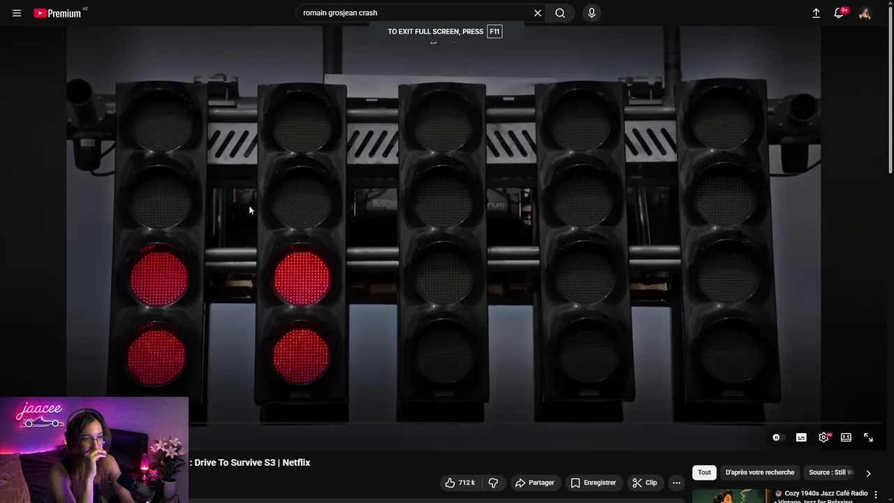
Task: Share the video via Partager
Action: coord(535,483)
